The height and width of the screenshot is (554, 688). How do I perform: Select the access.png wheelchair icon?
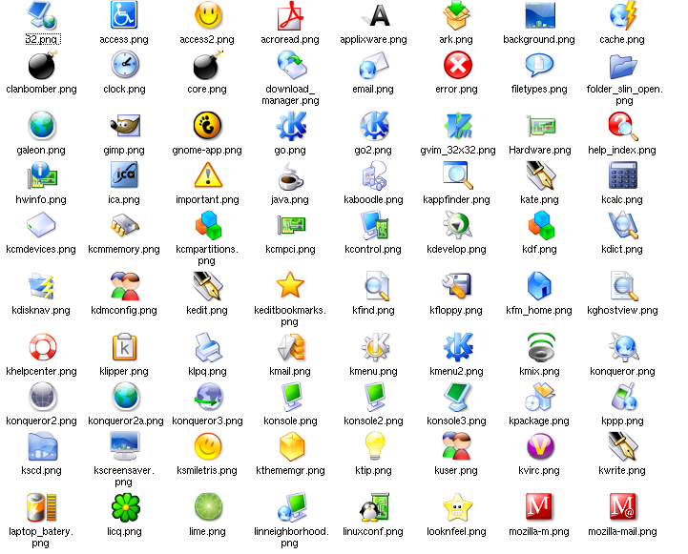tap(124, 16)
